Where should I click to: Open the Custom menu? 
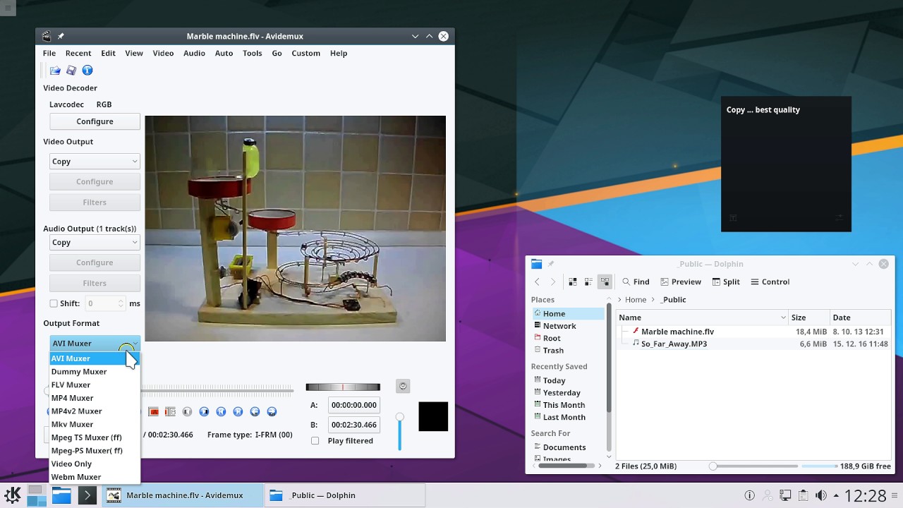305,54
